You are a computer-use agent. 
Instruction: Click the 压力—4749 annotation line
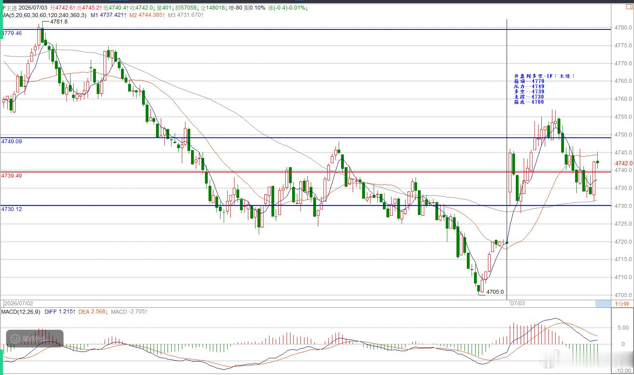529,86
